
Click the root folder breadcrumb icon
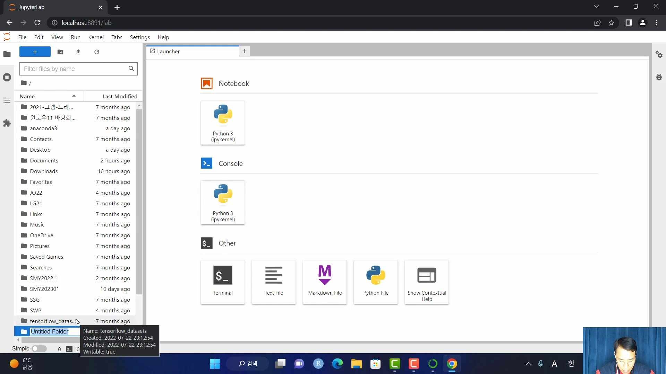pyautogui.click(x=24, y=83)
